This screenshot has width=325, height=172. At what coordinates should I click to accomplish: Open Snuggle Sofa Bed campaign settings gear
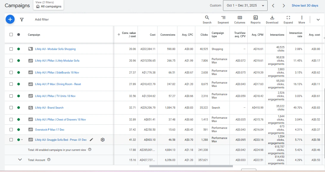103,140
